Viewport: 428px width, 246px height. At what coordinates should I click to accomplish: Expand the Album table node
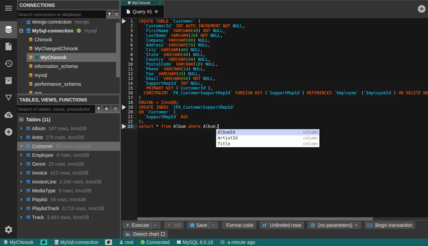(21, 128)
